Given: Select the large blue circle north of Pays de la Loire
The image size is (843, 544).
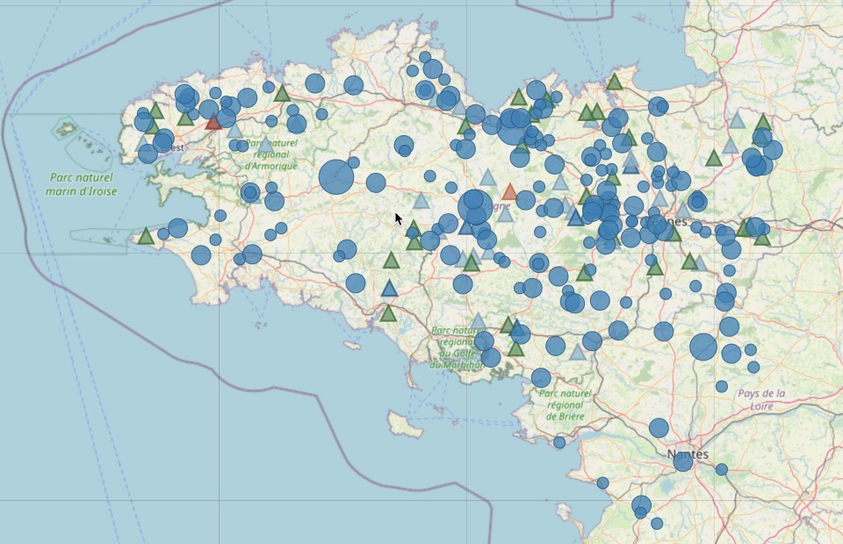Looking at the screenshot, I should coord(703,347).
